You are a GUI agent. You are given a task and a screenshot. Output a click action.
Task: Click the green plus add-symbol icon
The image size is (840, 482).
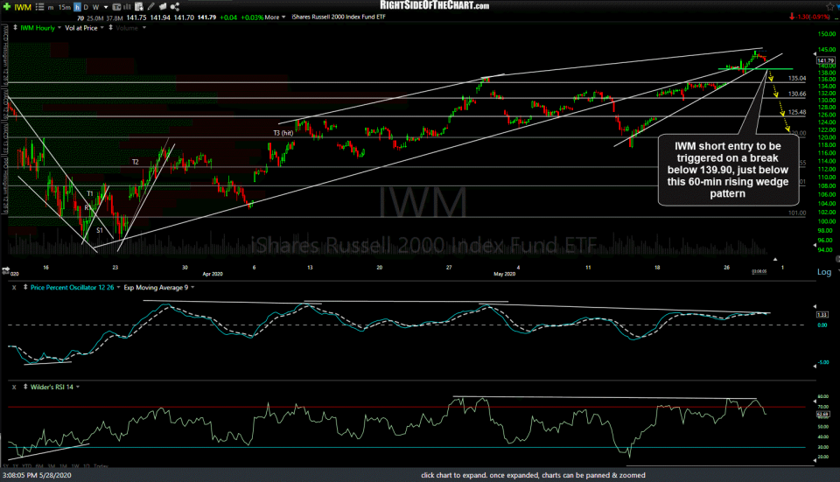[x=6, y=7]
